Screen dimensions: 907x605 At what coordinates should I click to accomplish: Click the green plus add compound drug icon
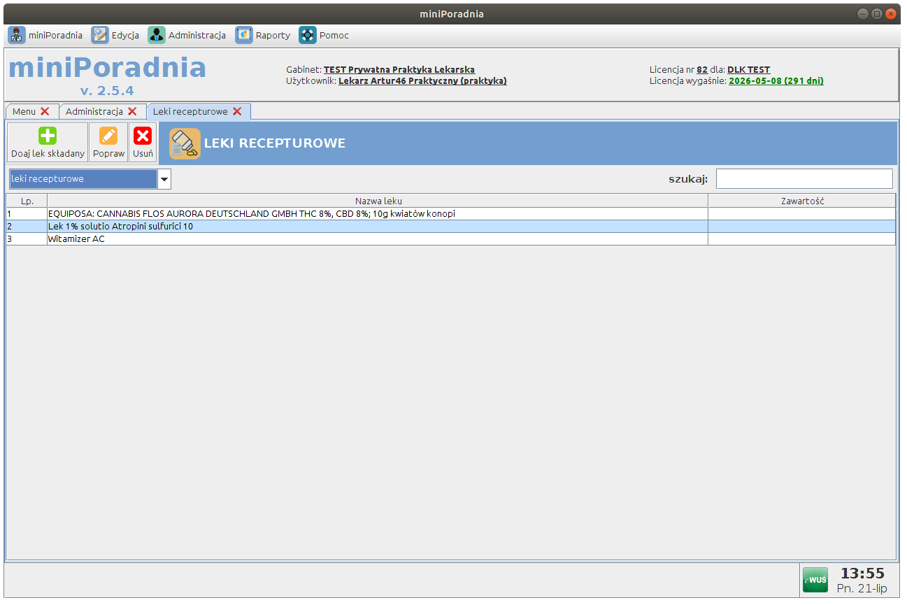48,136
